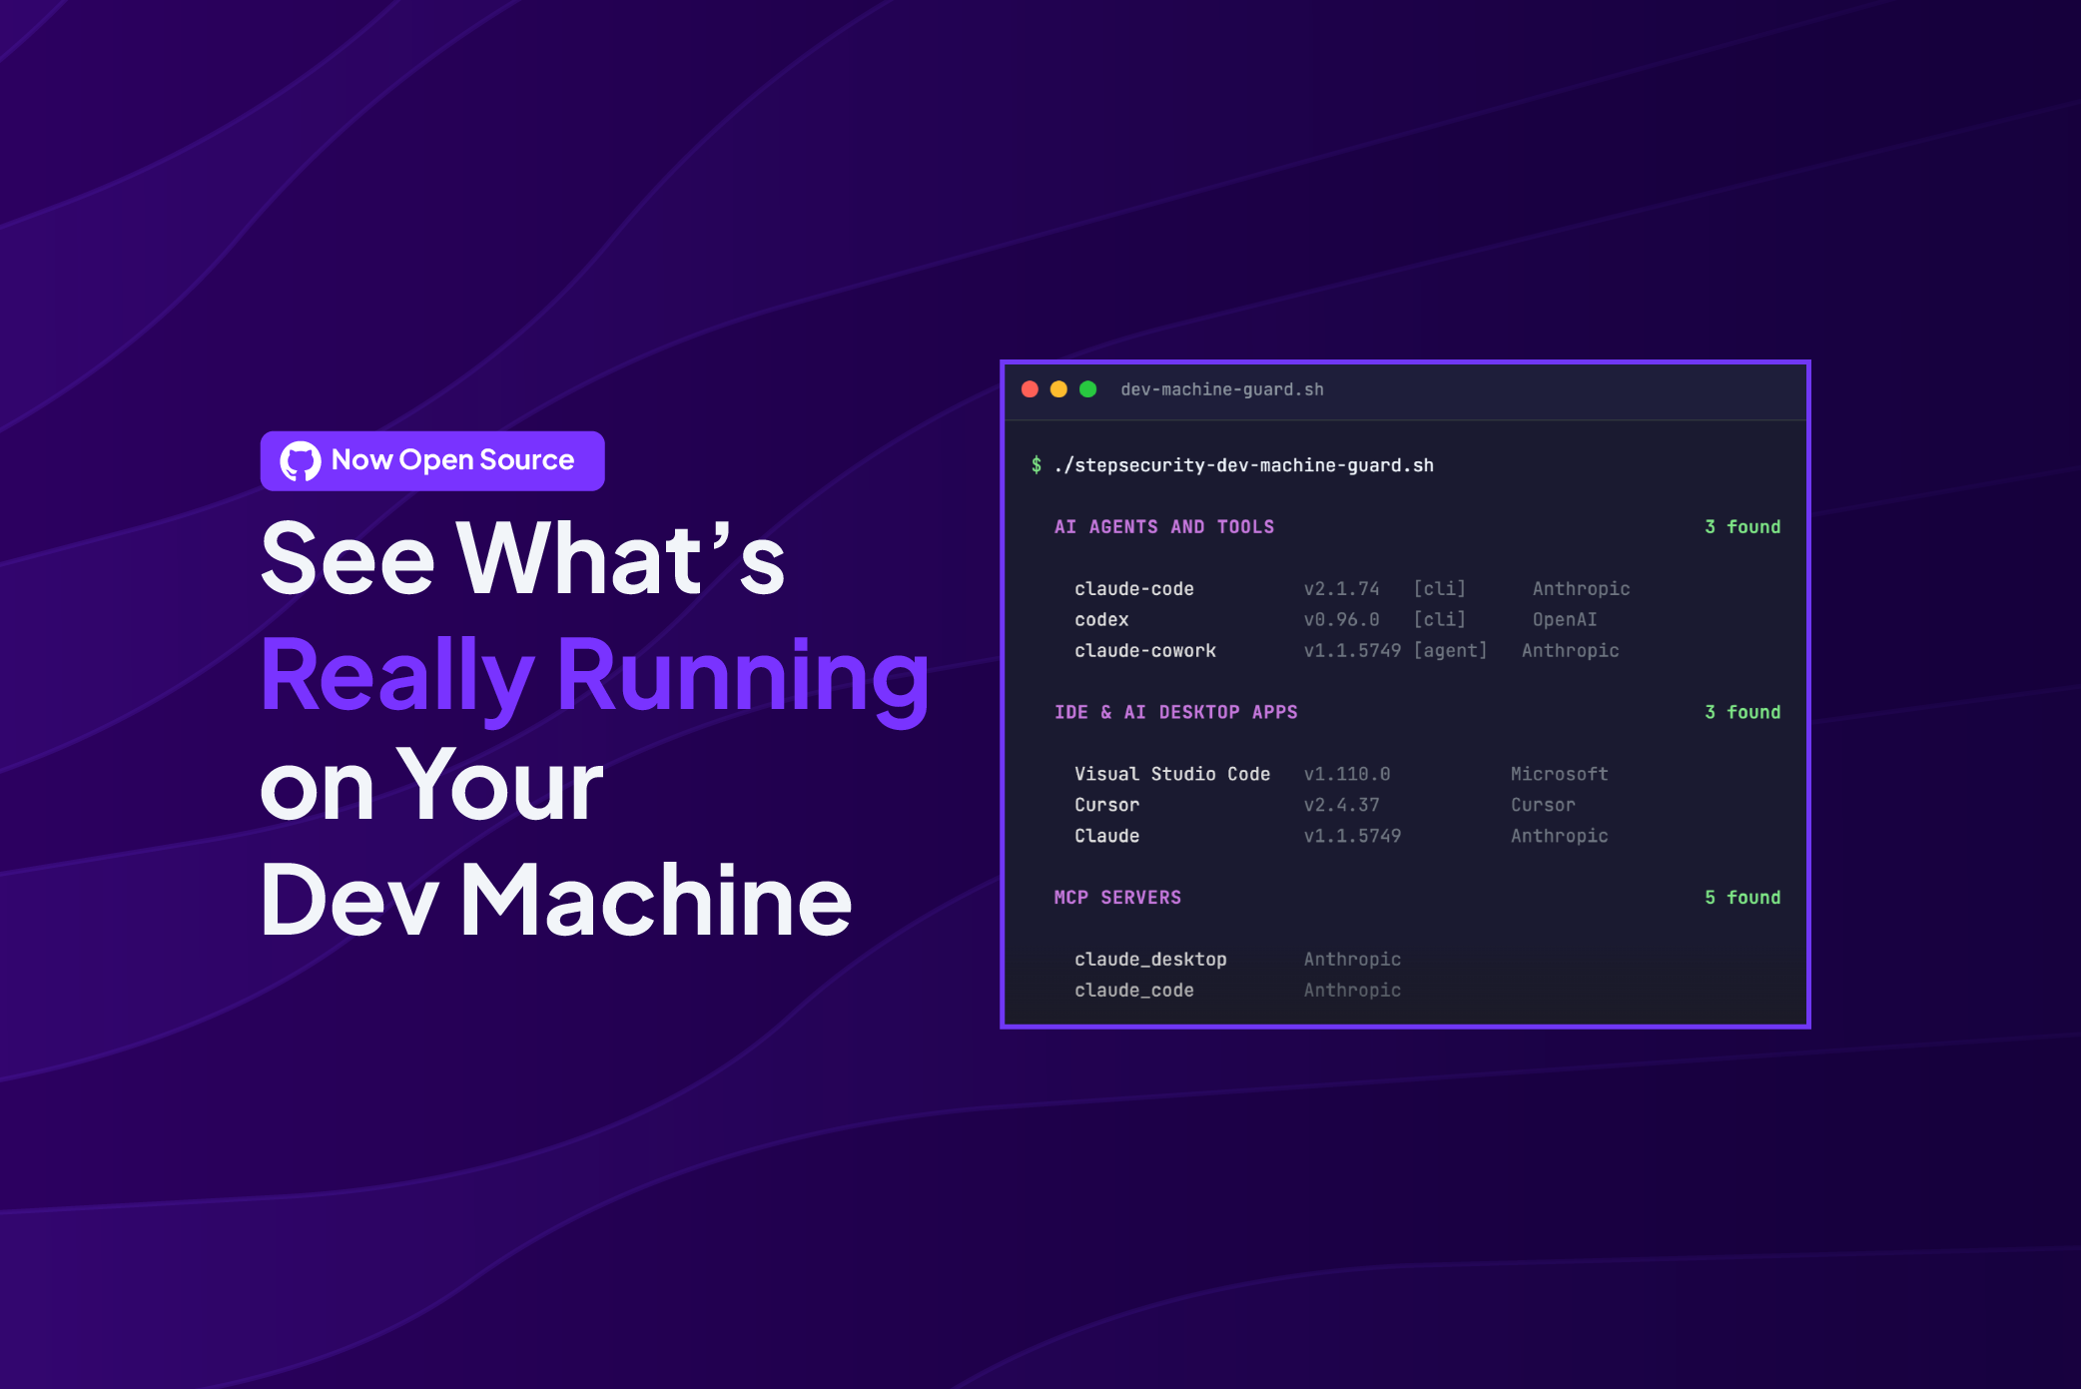Screen dimensions: 2081x1389
Task: Click the stepsecurity-dev-machine-guard.sh command text
Action: tap(1244, 465)
